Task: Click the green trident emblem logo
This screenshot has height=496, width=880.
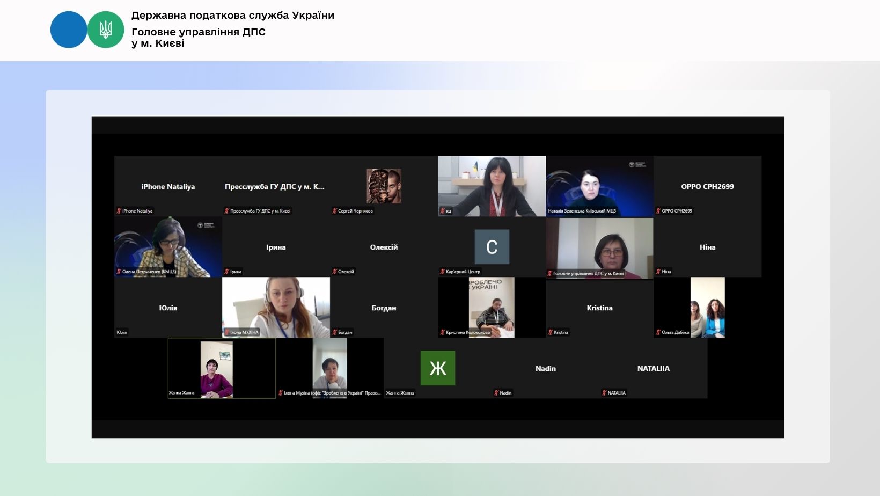Action: pos(106,30)
